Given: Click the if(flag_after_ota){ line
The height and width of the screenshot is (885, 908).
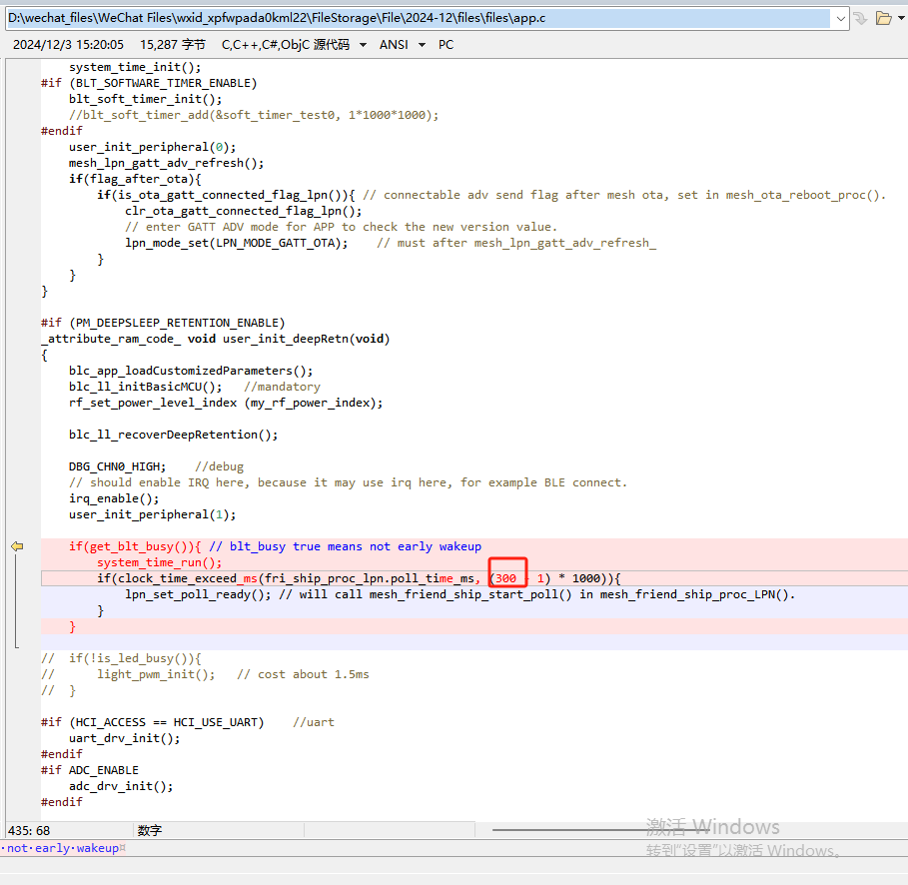Looking at the screenshot, I should pyautogui.click(x=135, y=179).
